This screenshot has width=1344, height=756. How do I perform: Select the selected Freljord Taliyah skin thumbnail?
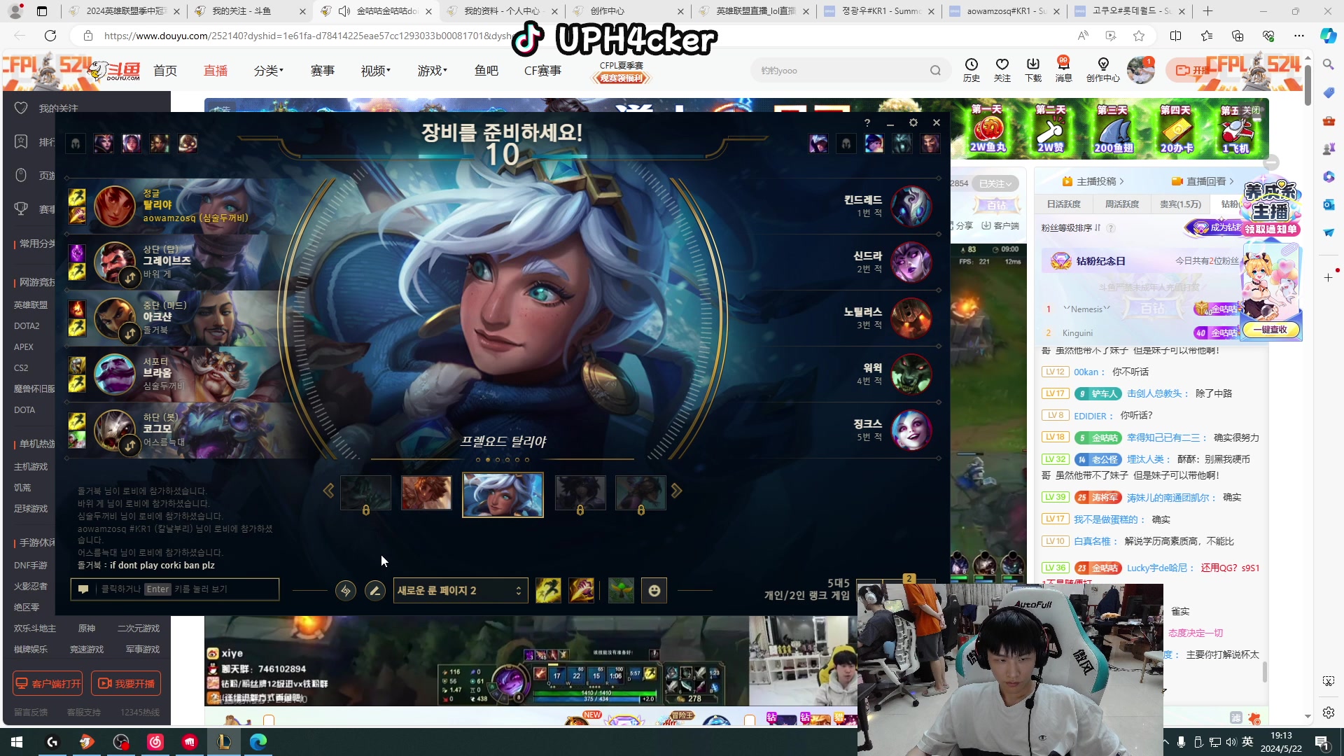(503, 494)
